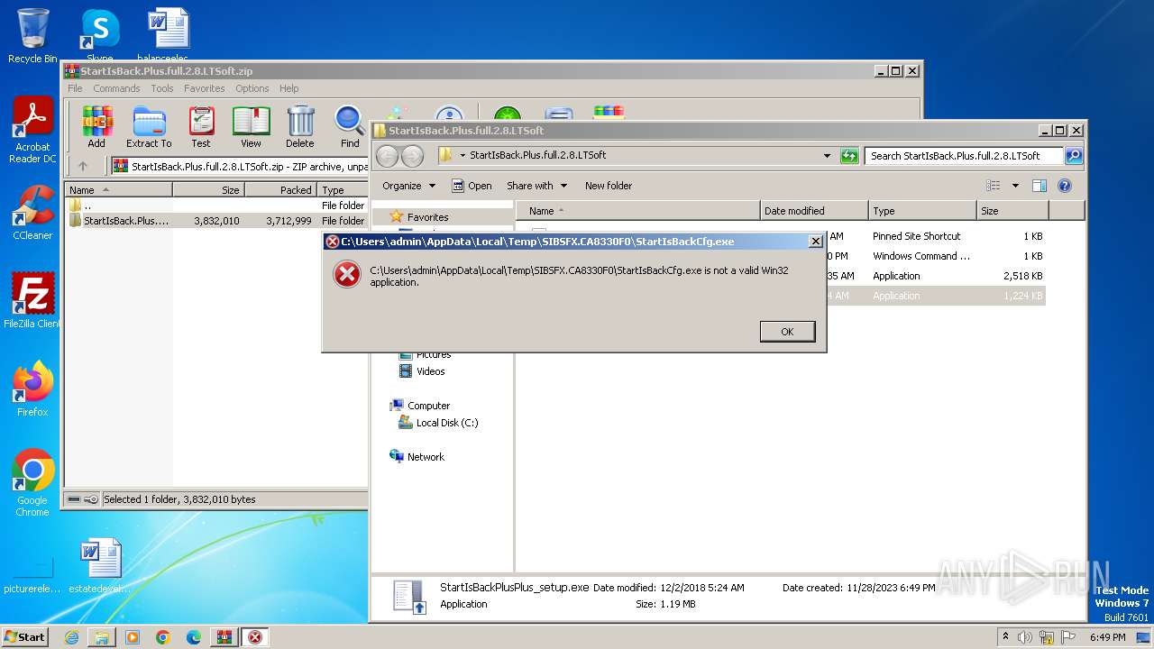Select the '..' parent folder row in WinRAR
This screenshot has height=649, width=1154.
pos(216,206)
